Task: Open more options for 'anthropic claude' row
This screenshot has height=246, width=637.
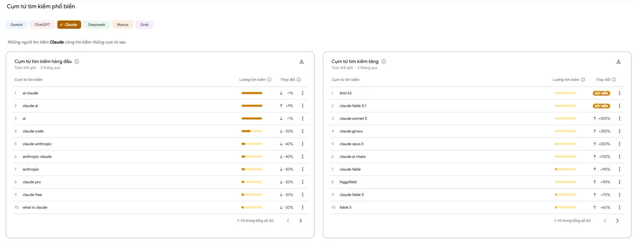Action: [303, 157]
